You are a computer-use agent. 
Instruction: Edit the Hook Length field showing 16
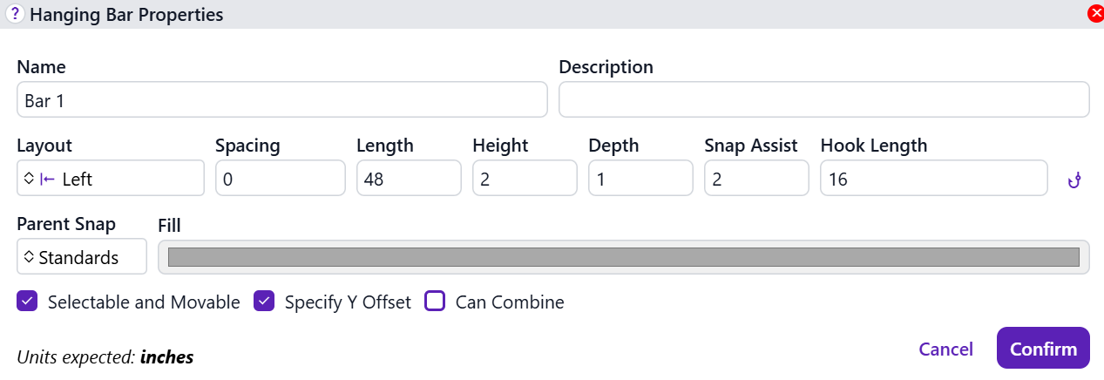[x=933, y=179]
